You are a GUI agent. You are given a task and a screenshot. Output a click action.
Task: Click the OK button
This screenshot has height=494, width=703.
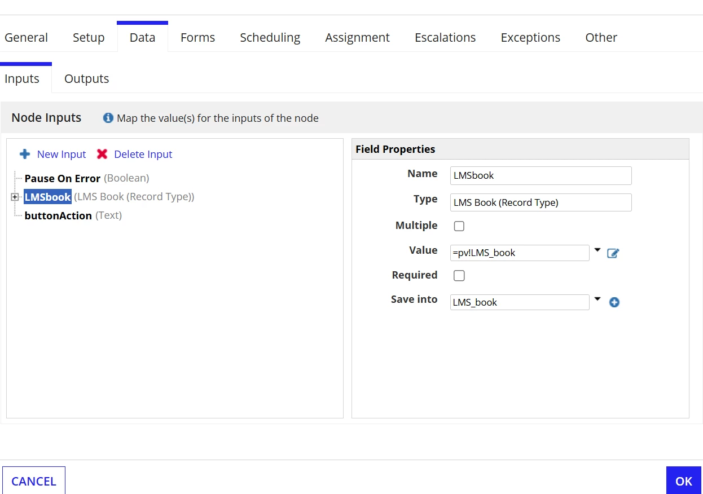684,481
